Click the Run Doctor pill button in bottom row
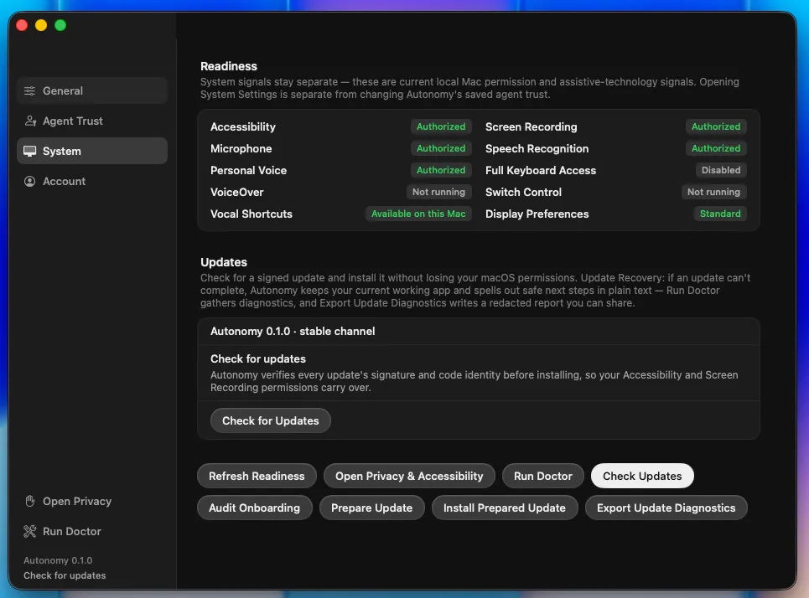 542,476
